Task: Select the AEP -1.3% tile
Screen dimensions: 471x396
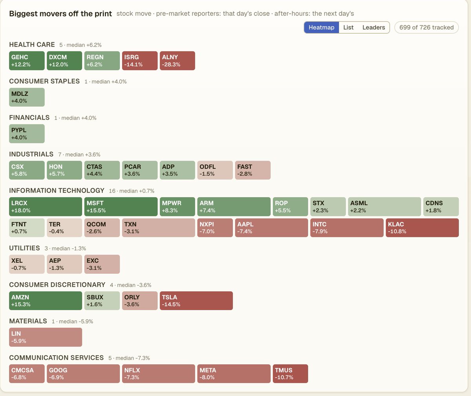Action: [x=64, y=264]
